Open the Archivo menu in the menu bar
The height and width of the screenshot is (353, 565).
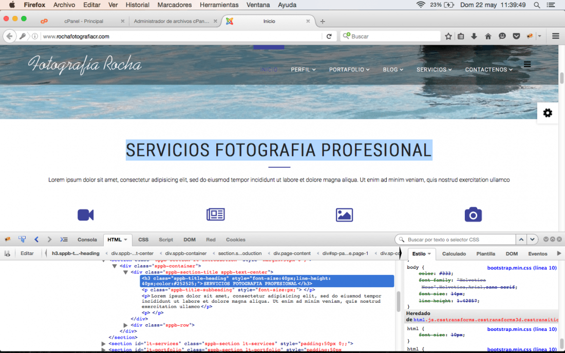(64, 5)
